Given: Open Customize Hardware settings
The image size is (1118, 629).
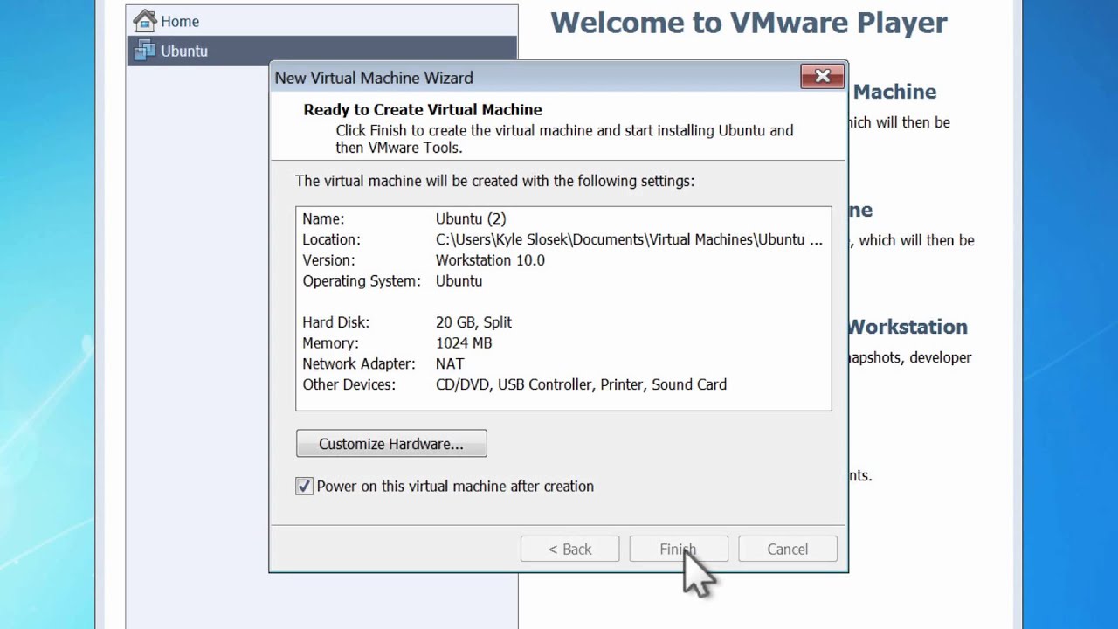Looking at the screenshot, I should pyautogui.click(x=391, y=444).
